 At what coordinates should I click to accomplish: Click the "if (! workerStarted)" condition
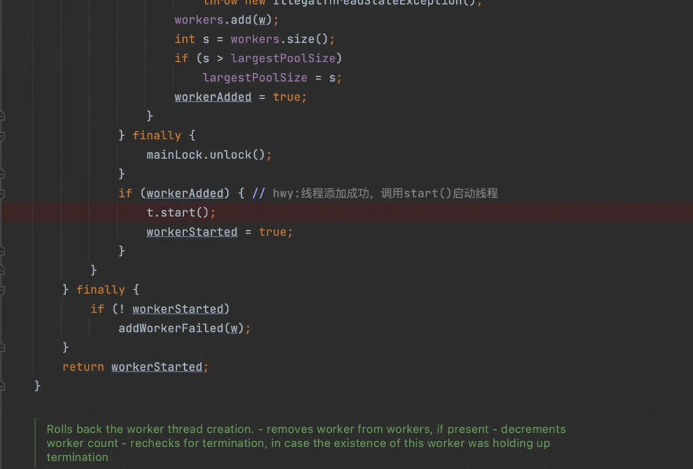point(160,309)
